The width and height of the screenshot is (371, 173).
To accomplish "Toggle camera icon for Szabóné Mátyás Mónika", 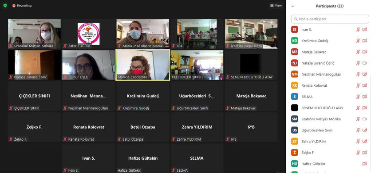I will click(365, 119).
